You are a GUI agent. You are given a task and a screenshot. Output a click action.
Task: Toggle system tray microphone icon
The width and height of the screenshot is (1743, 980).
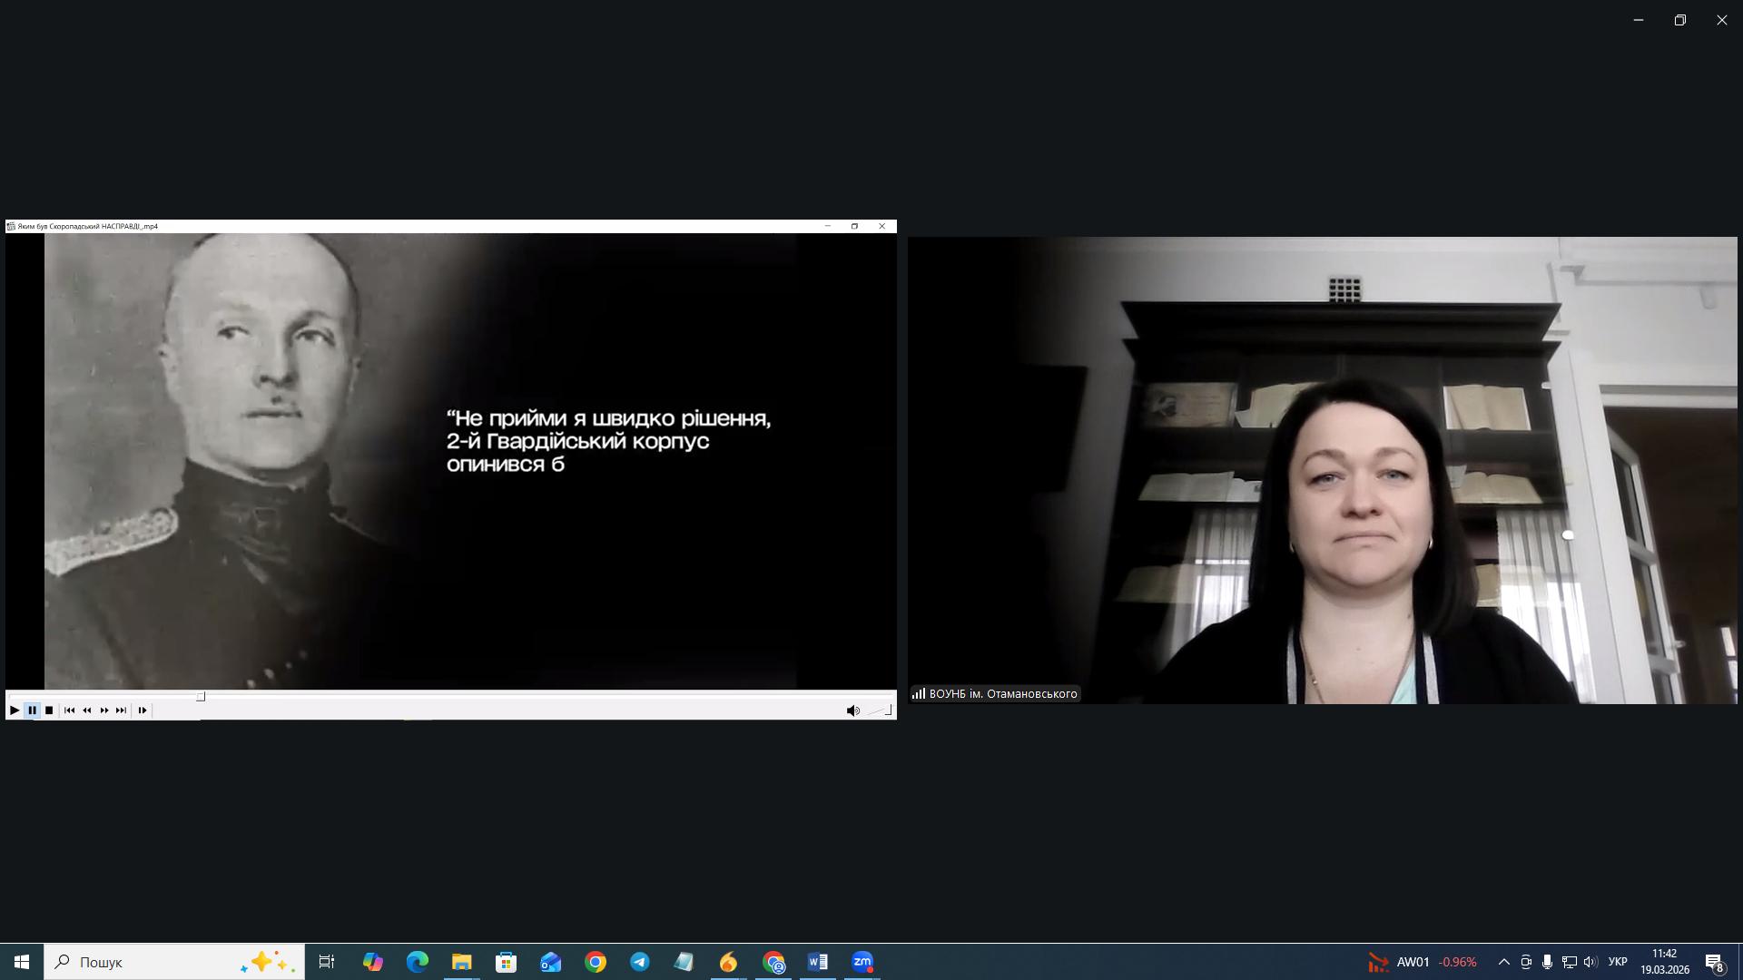(1547, 962)
